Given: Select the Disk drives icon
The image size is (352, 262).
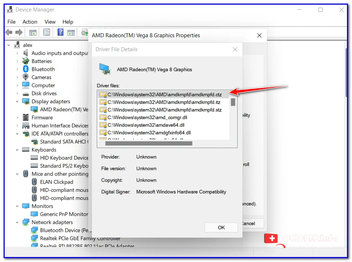Looking at the screenshot, I should pos(25,94).
